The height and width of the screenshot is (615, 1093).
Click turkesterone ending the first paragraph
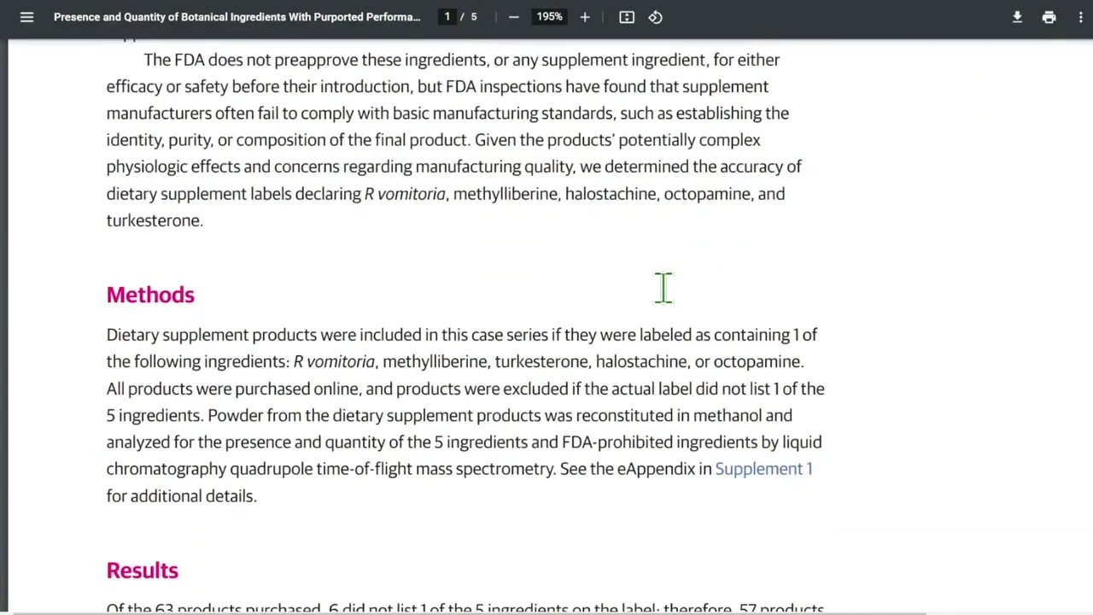tap(154, 220)
